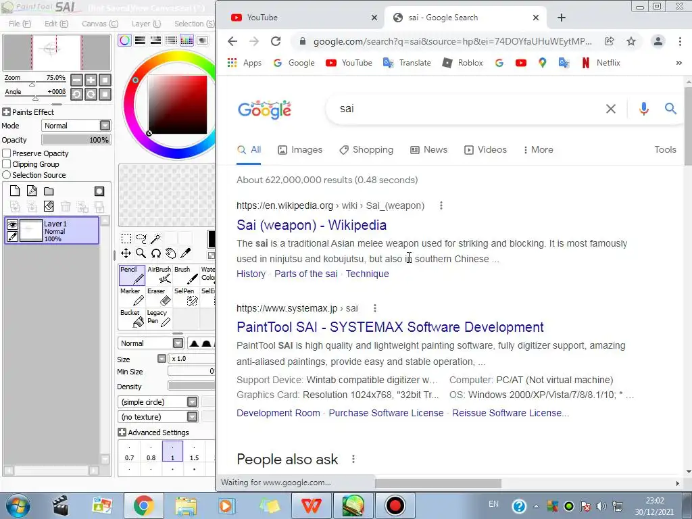This screenshot has height=519, width=692.
Task: Open the Layer menu in SAI
Action: (x=146, y=24)
